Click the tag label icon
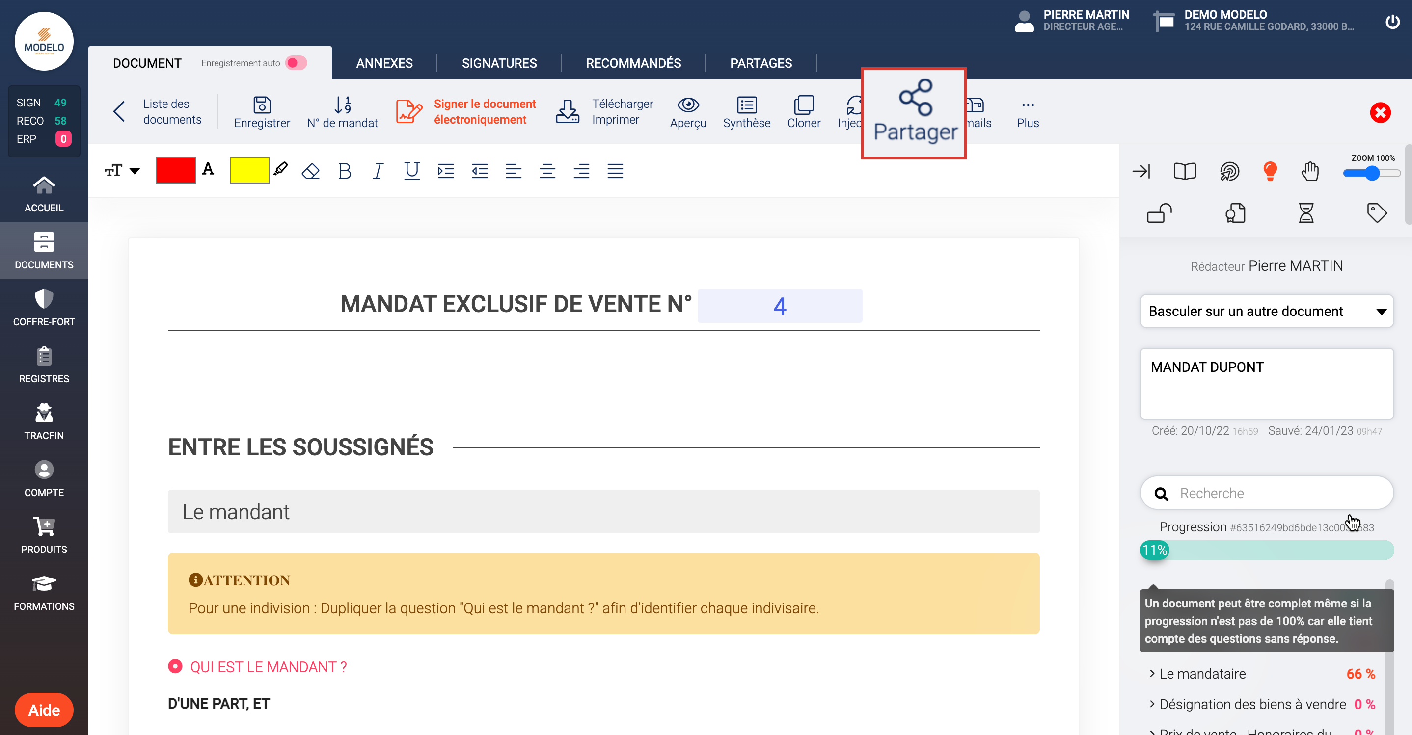 pos(1376,212)
